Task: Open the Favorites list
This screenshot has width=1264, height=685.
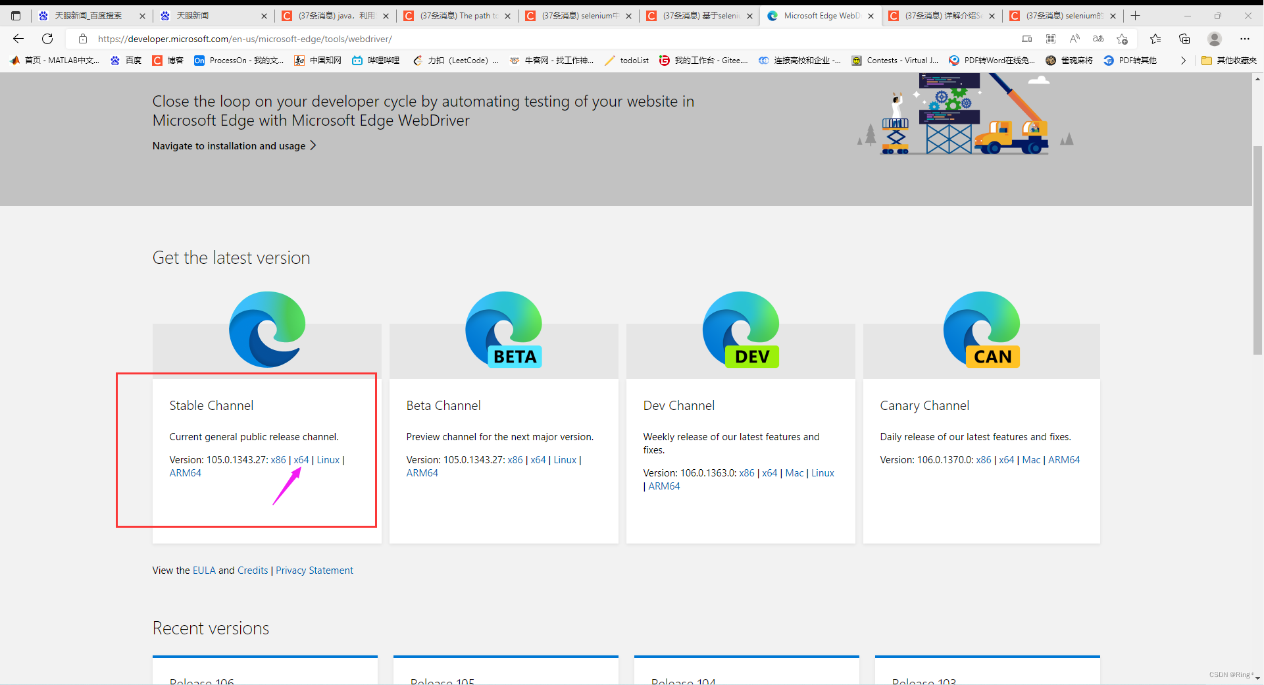Action: coord(1155,39)
